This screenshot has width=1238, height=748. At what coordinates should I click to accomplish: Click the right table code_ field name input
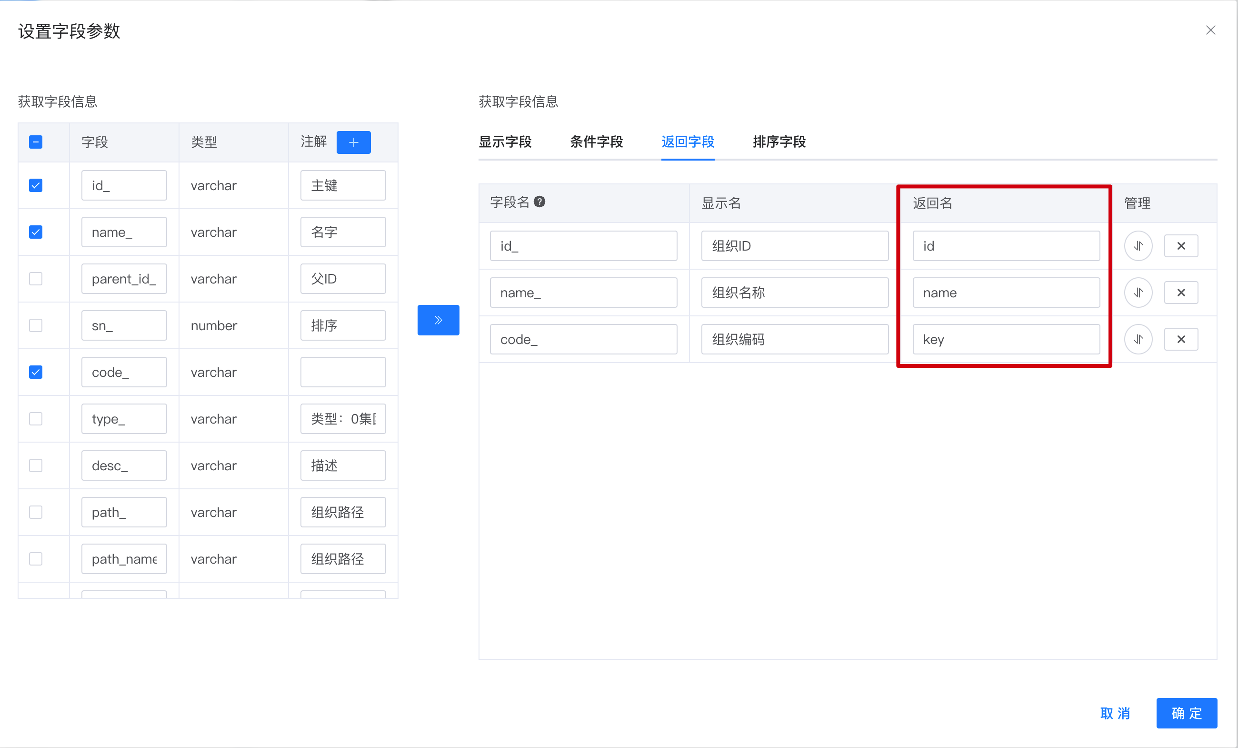[x=583, y=339]
